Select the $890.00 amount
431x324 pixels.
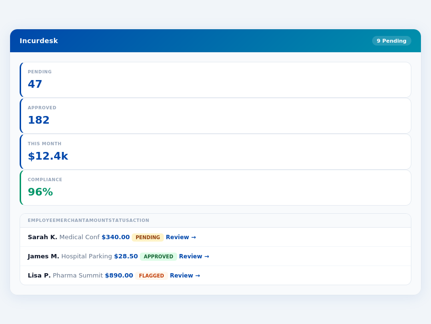pyautogui.click(x=119, y=275)
